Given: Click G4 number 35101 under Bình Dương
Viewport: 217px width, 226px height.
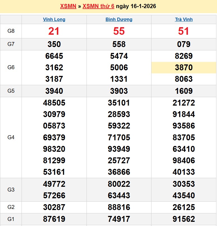Looking at the screenshot, I should pyautogui.click(x=119, y=103).
